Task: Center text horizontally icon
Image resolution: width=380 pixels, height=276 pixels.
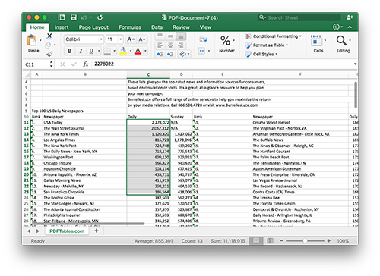Action: [170, 45]
